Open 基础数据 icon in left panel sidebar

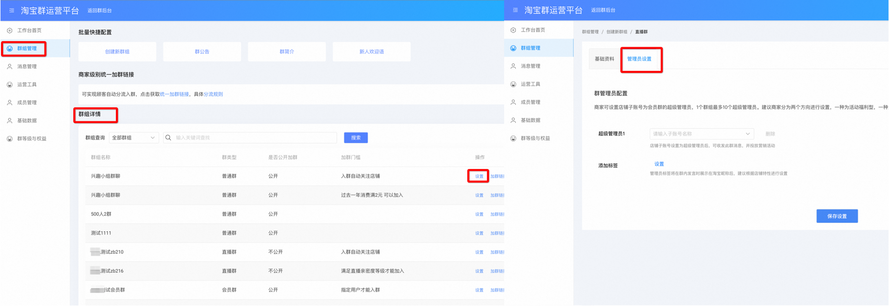pyautogui.click(x=10, y=121)
